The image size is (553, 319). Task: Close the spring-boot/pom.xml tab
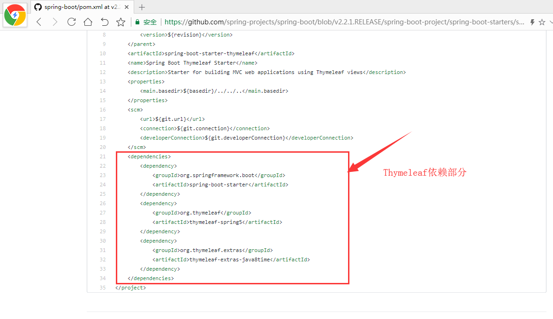[127, 7]
